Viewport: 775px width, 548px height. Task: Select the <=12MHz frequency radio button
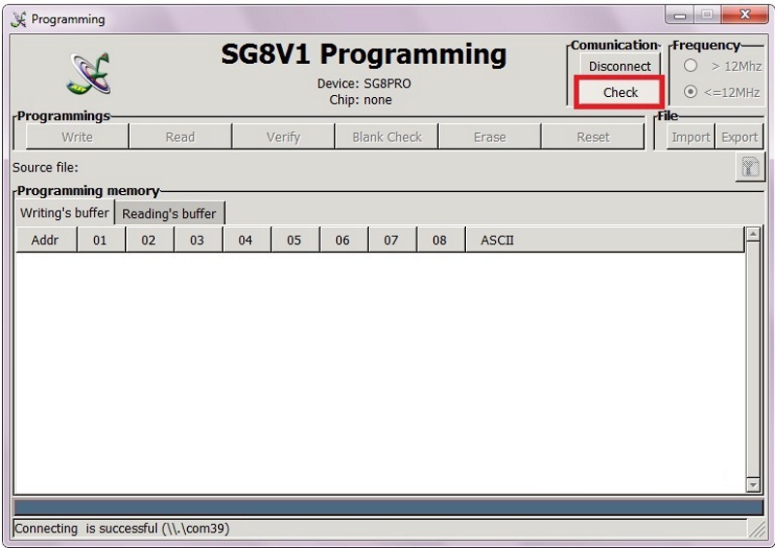[x=691, y=91]
